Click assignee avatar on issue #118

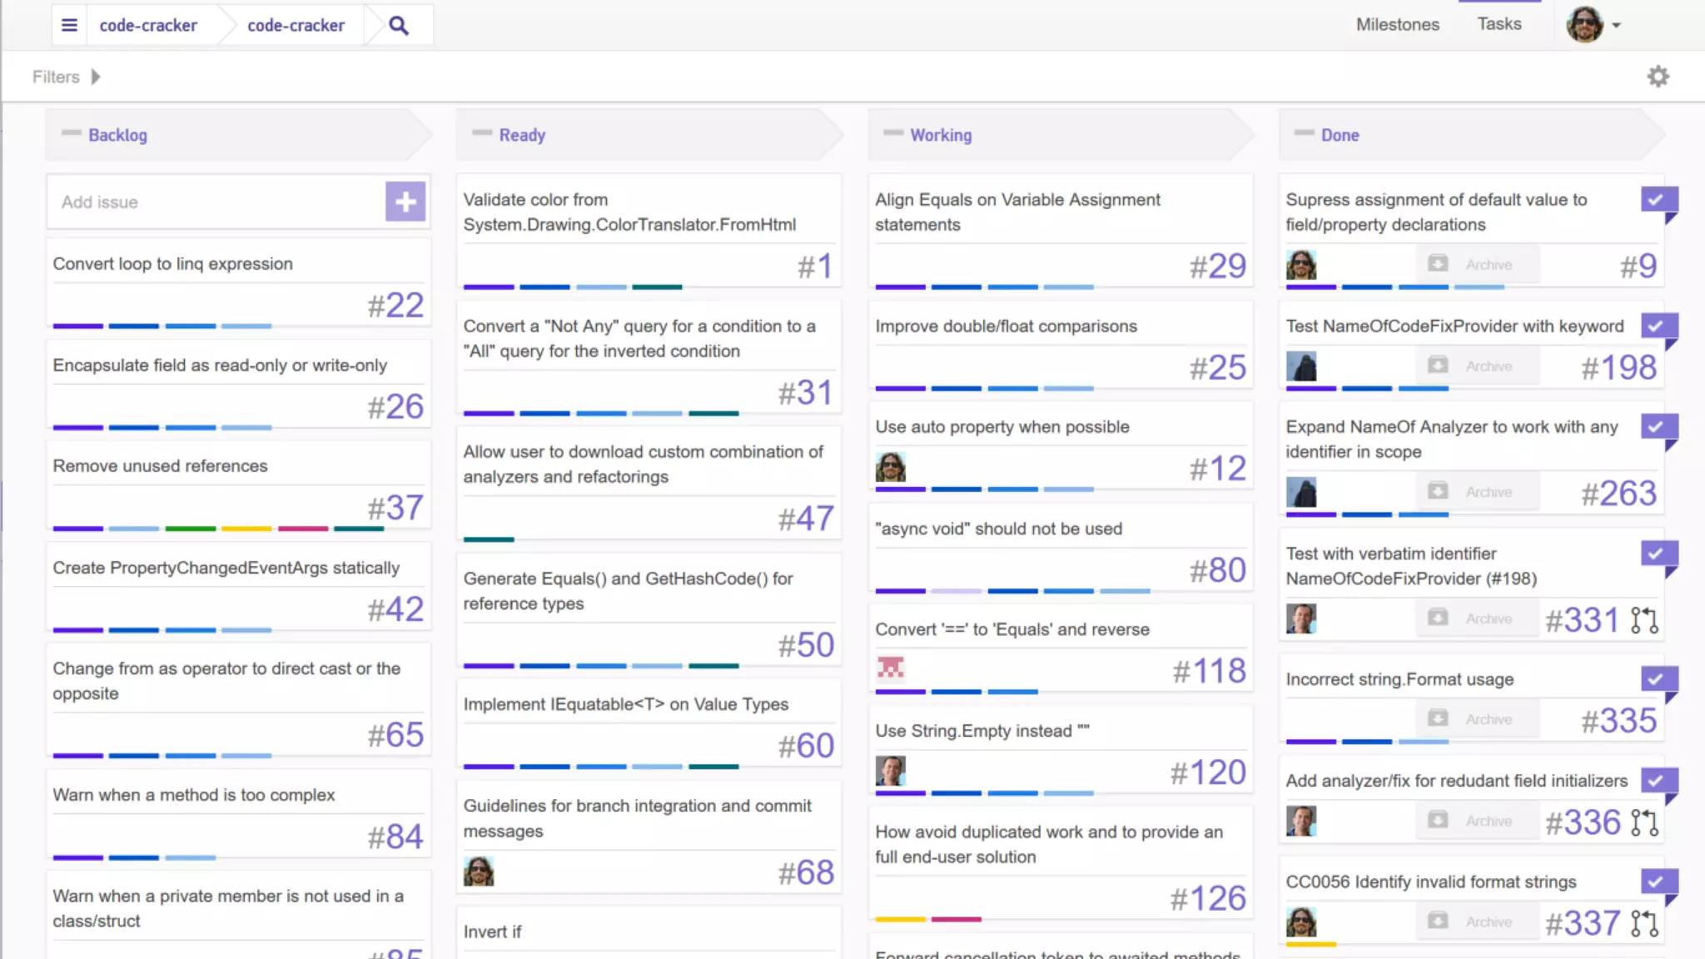click(x=890, y=668)
